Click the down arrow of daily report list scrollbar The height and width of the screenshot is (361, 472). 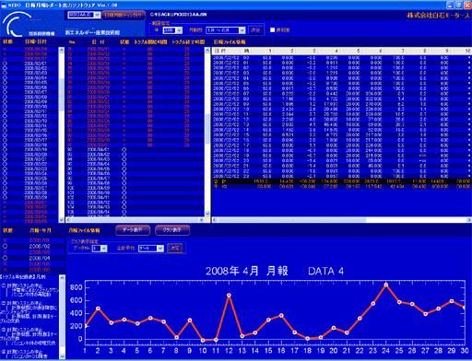click(62, 220)
